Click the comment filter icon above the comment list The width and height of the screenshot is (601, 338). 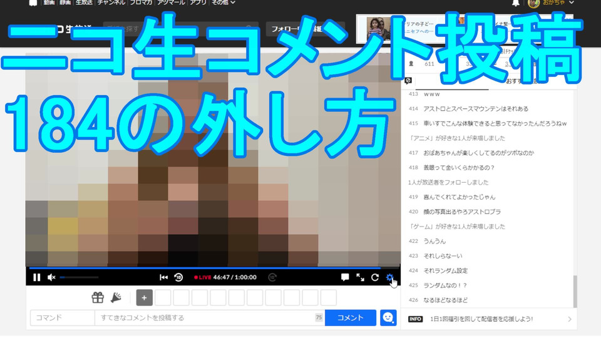(x=408, y=81)
